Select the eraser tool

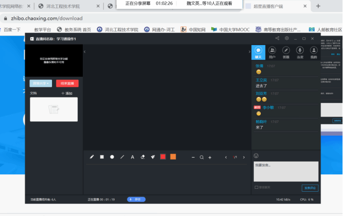(143, 157)
